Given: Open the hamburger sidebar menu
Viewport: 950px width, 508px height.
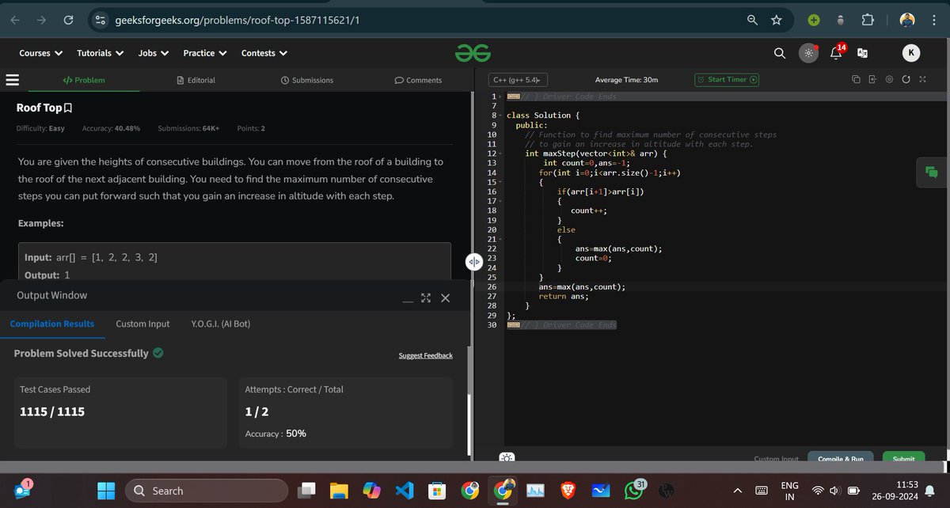Looking at the screenshot, I should 12,80.
